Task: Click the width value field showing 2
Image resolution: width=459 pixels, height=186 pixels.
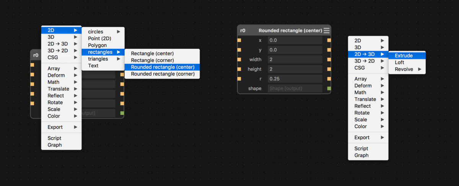Action: pyautogui.click(x=295, y=59)
